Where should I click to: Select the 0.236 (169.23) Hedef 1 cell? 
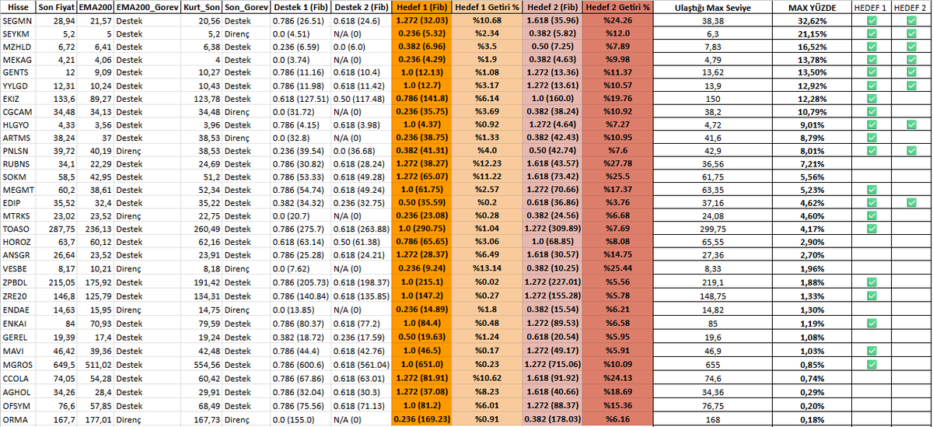[421, 420]
